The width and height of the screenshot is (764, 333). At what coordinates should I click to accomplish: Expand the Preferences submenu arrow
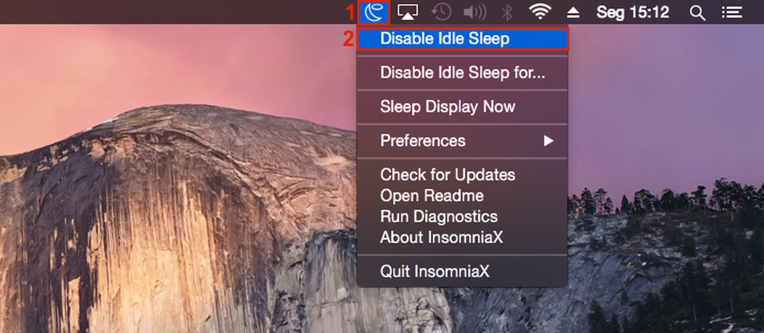coord(548,140)
